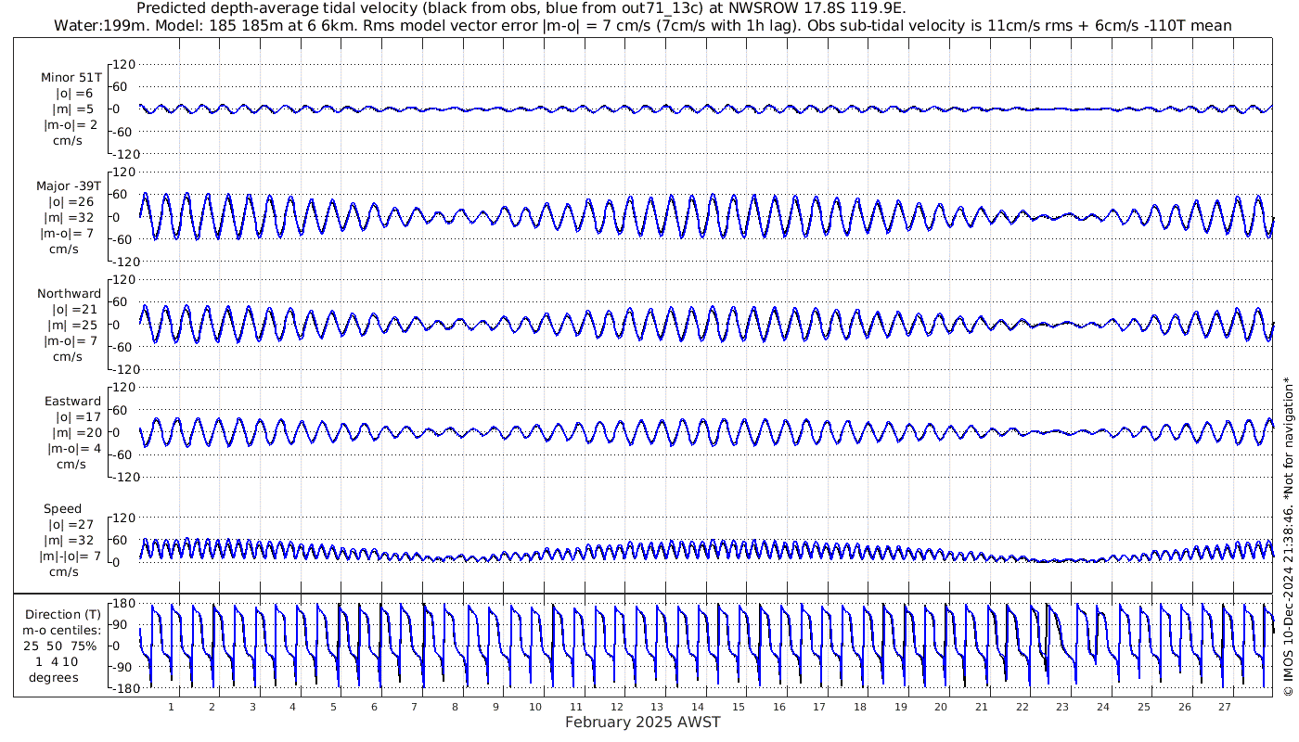
Task: Click the '|o| =21' value in Northward panel
Action: click(x=74, y=310)
